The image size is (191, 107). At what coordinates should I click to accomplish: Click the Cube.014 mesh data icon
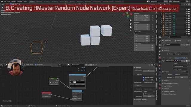[x=174, y=23]
